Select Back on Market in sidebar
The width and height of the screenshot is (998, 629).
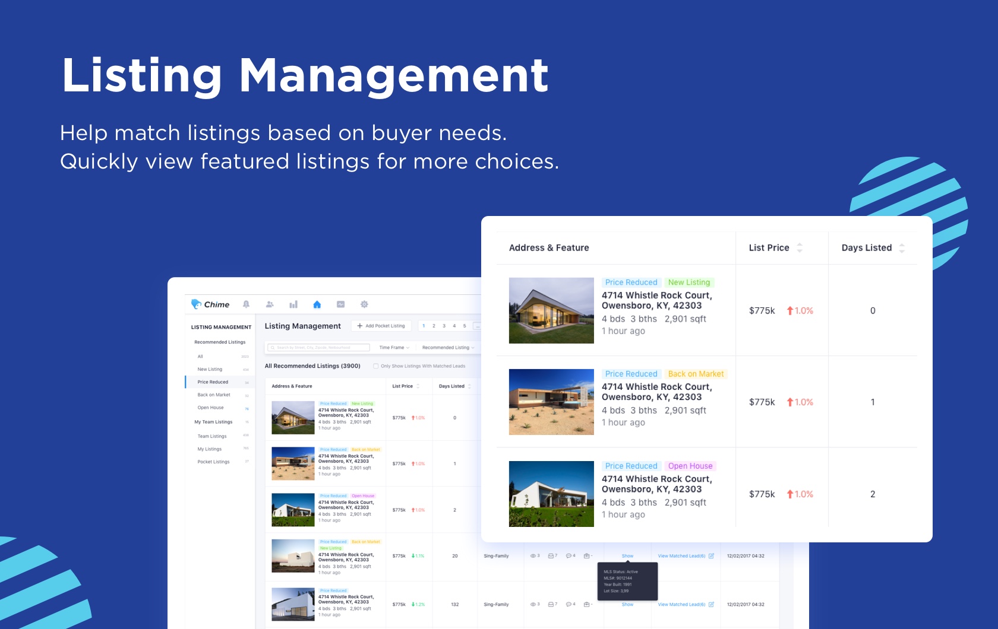[x=214, y=395]
